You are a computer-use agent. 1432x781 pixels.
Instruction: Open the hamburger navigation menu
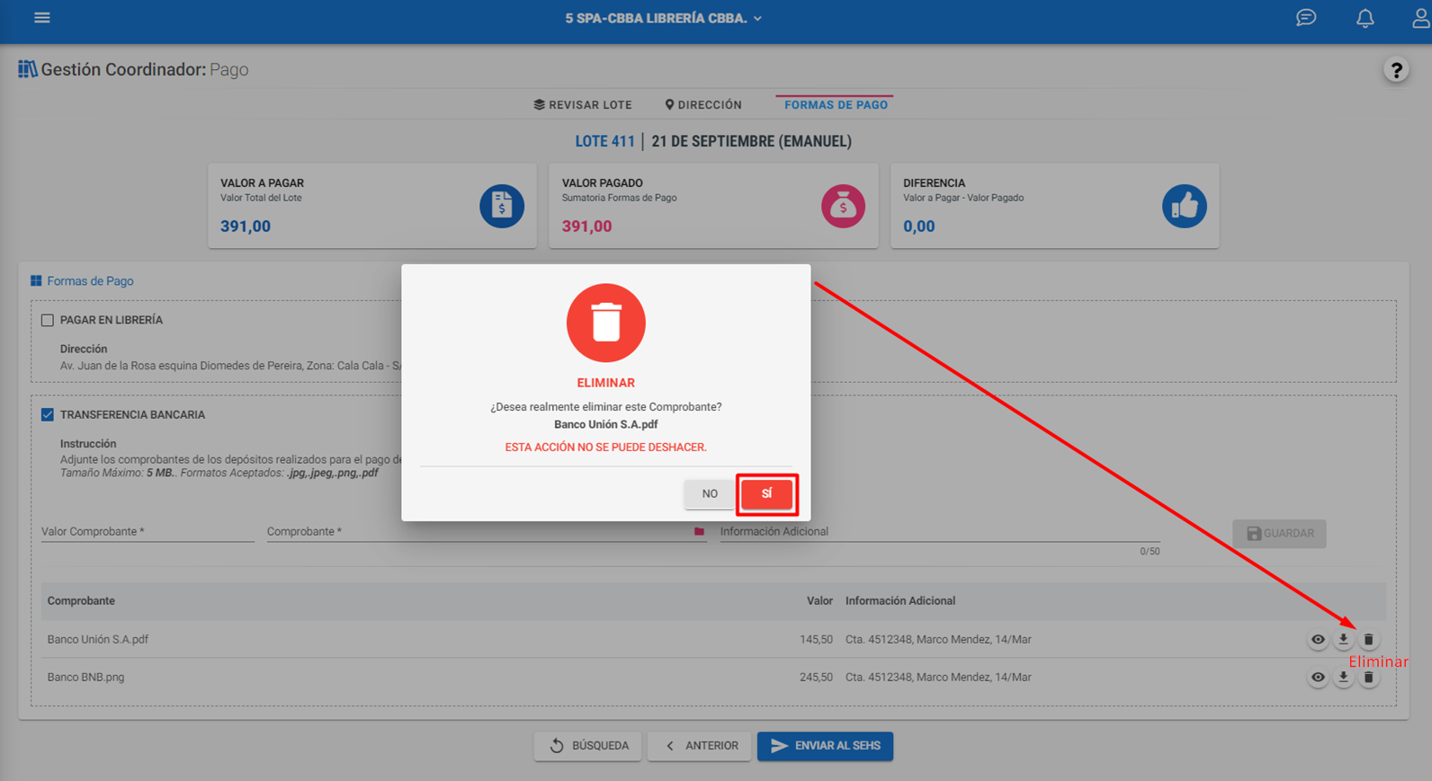[x=41, y=18]
